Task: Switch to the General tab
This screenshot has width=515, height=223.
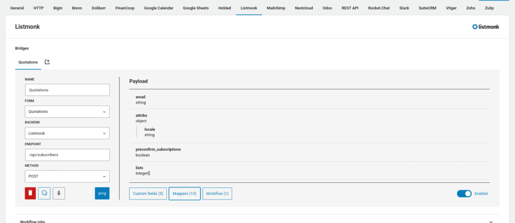Action: point(17,8)
